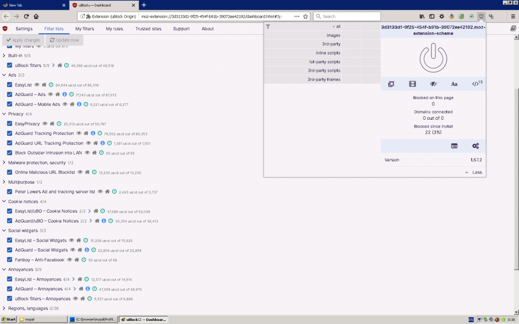519x324 pixels.
Task: Disable the AdGuard – Mobile Ads list
Action: [x=9, y=104]
